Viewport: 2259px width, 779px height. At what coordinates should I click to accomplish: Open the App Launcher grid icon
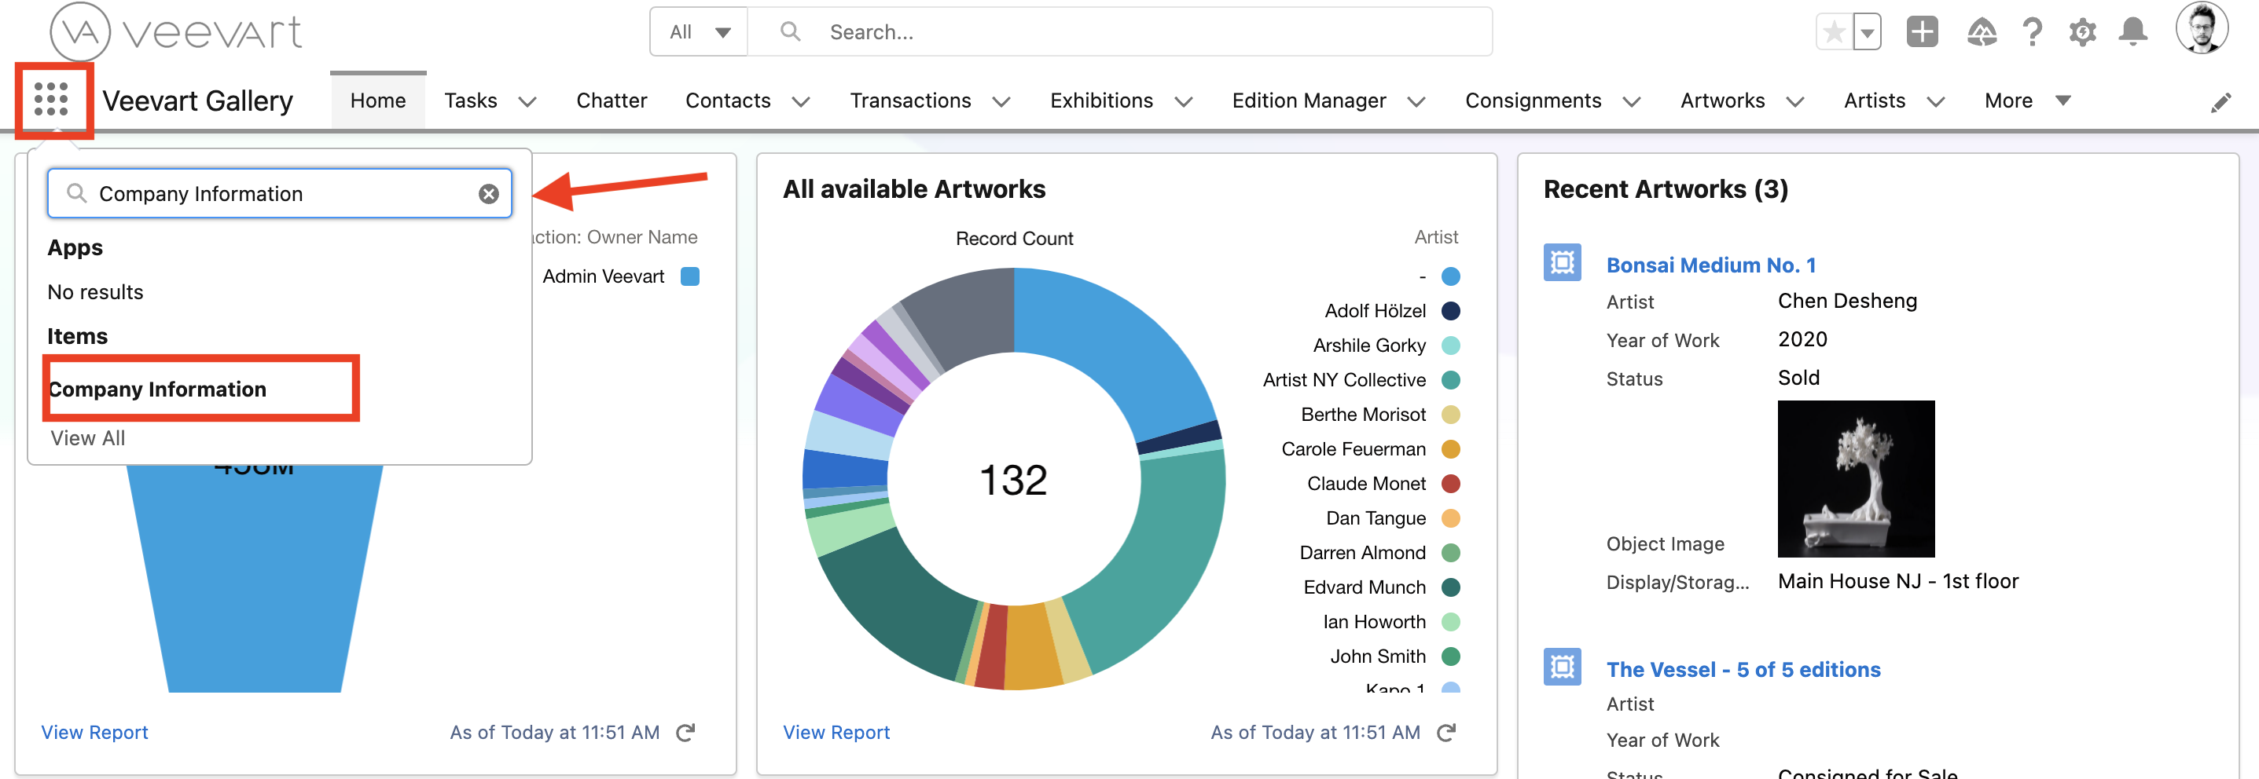[x=51, y=99]
